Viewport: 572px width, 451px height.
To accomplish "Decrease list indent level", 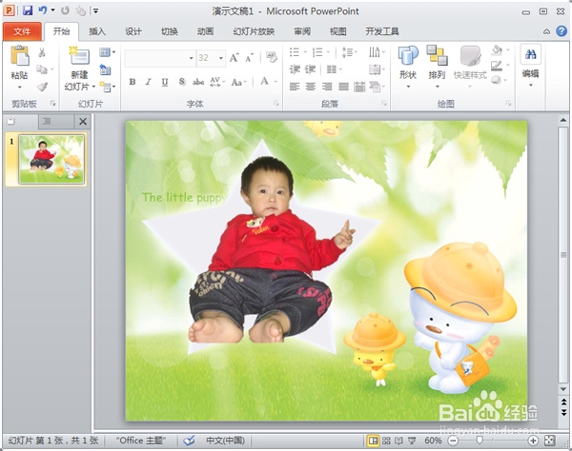I will tap(295, 69).
